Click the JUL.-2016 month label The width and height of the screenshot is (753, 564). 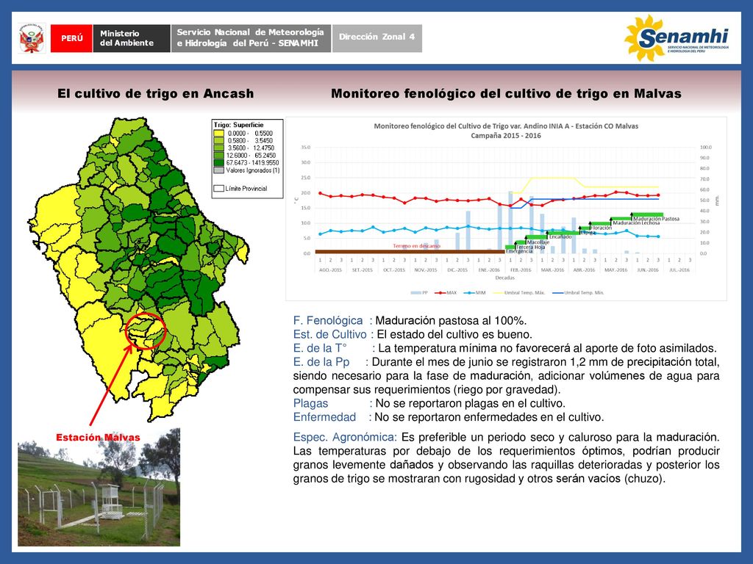click(679, 270)
